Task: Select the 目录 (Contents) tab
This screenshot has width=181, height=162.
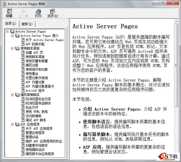Action: 11,24
